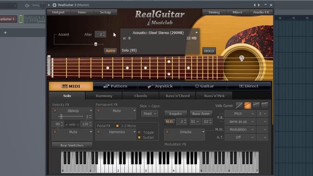Open the Setup tab
Viewport: 313px width, 176px height.
pyautogui.click(x=106, y=12)
